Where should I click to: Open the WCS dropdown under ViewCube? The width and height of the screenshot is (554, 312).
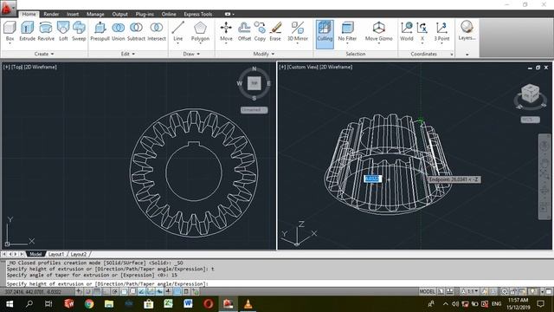(x=530, y=120)
